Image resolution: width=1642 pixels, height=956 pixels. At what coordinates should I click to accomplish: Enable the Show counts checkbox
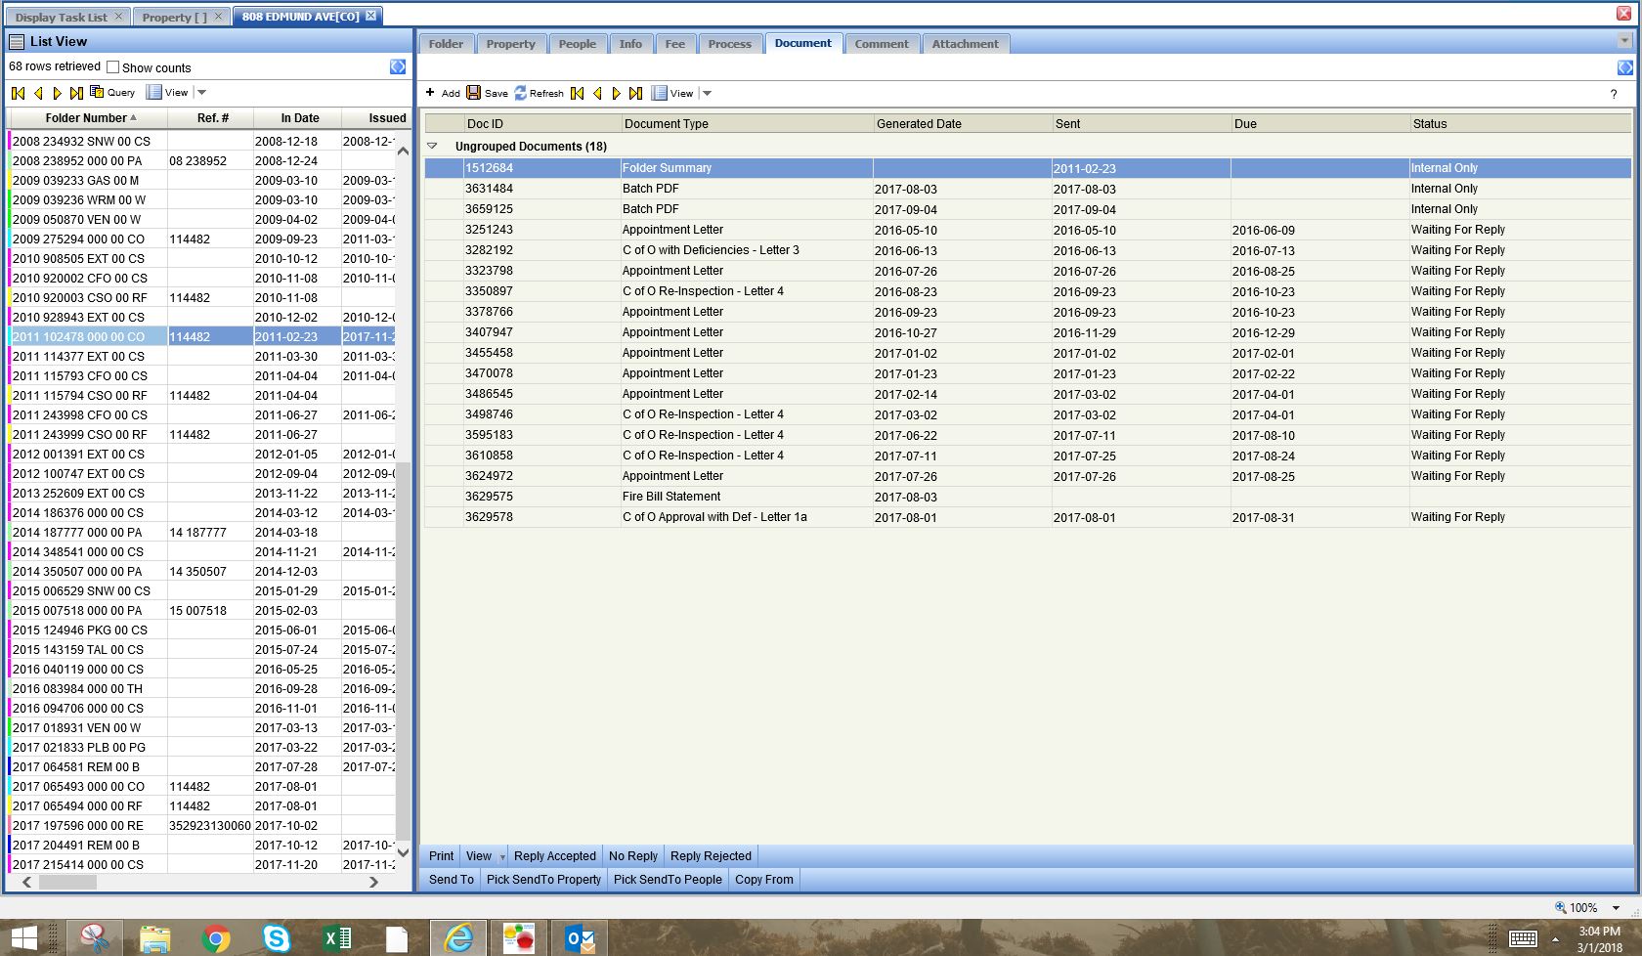coord(112,67)
